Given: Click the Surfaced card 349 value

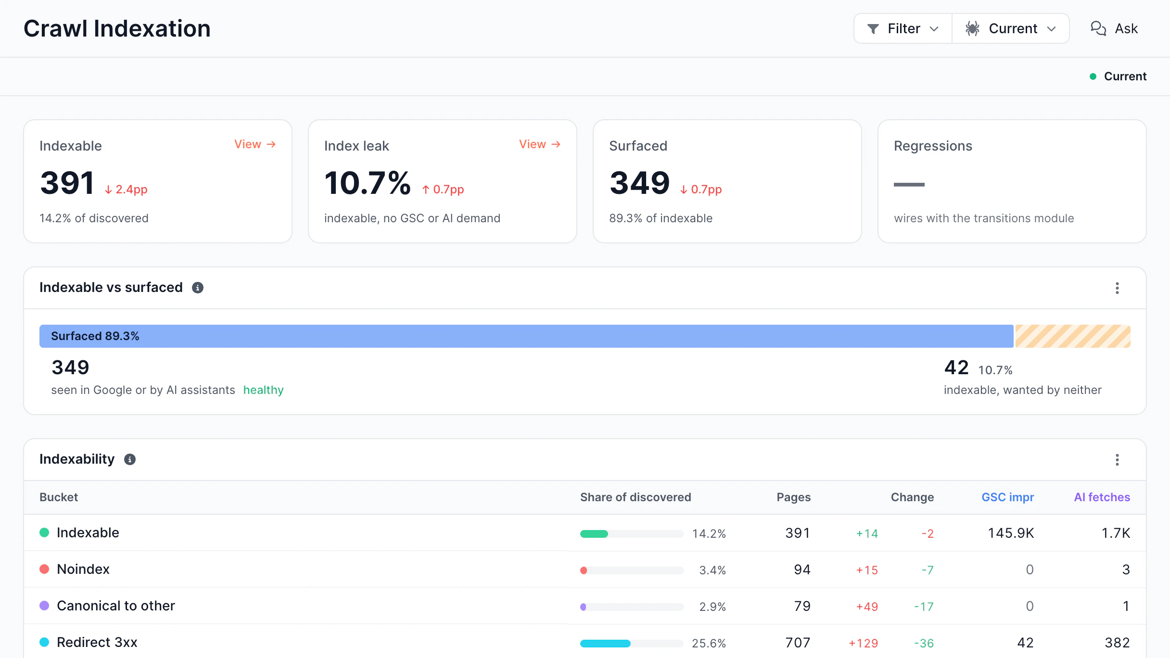Looking at the screenshot, I should coord(639,183).
